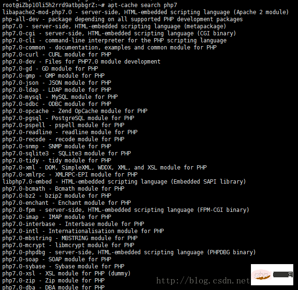Click the php7.0-mbstring package line
Image resolution: width=298 pixels, height=290 pixels.
[x=70, y=238]
